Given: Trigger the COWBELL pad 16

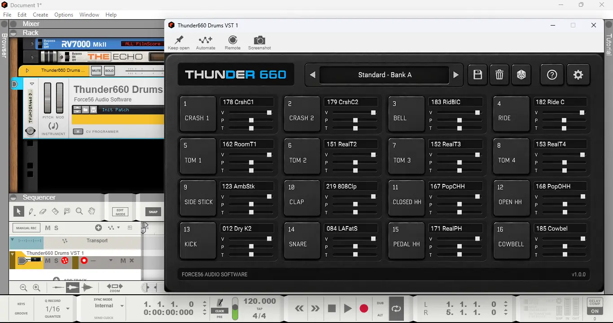Looking at the screenshot, I should click(511, 240).
